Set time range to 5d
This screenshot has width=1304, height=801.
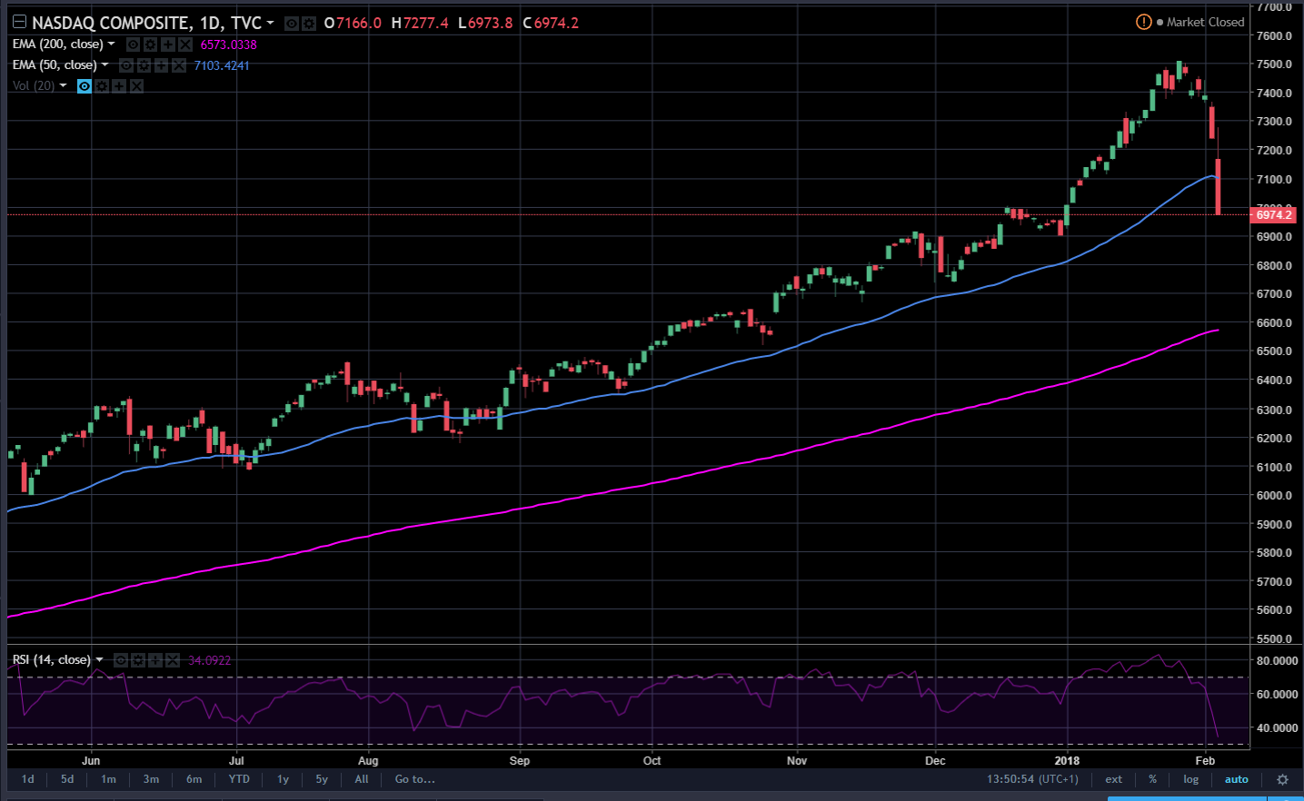(x=67, y=779)
